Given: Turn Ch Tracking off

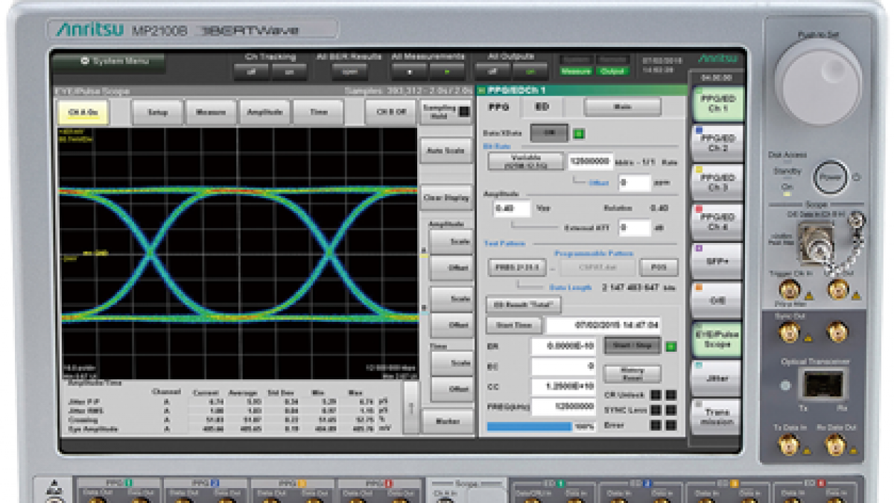Looking at the screenshot, I should (x=250, y=72).
